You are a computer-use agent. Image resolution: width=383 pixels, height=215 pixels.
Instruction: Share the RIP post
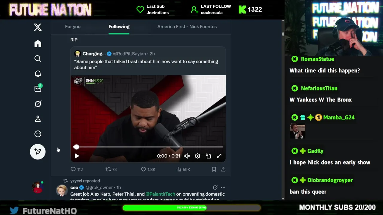coord(223,169)
